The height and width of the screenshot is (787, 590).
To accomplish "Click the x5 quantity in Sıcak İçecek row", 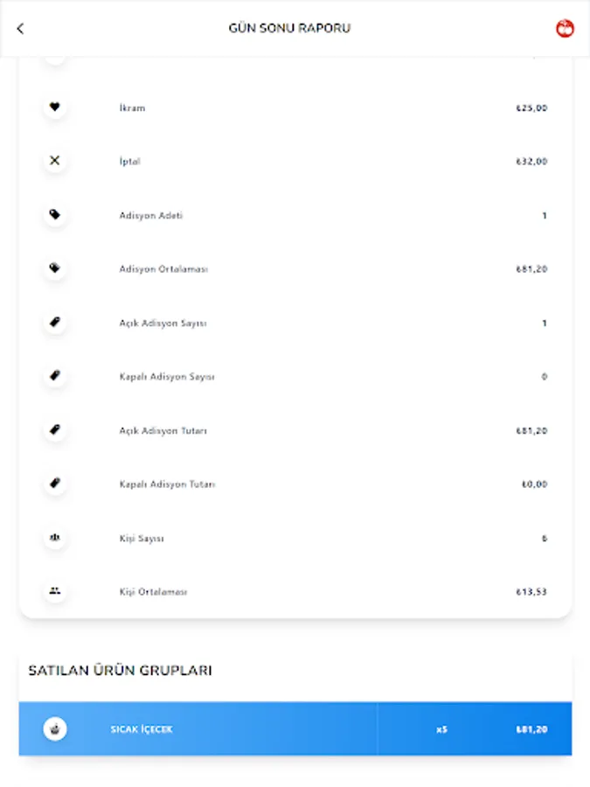I will point(441,729).
